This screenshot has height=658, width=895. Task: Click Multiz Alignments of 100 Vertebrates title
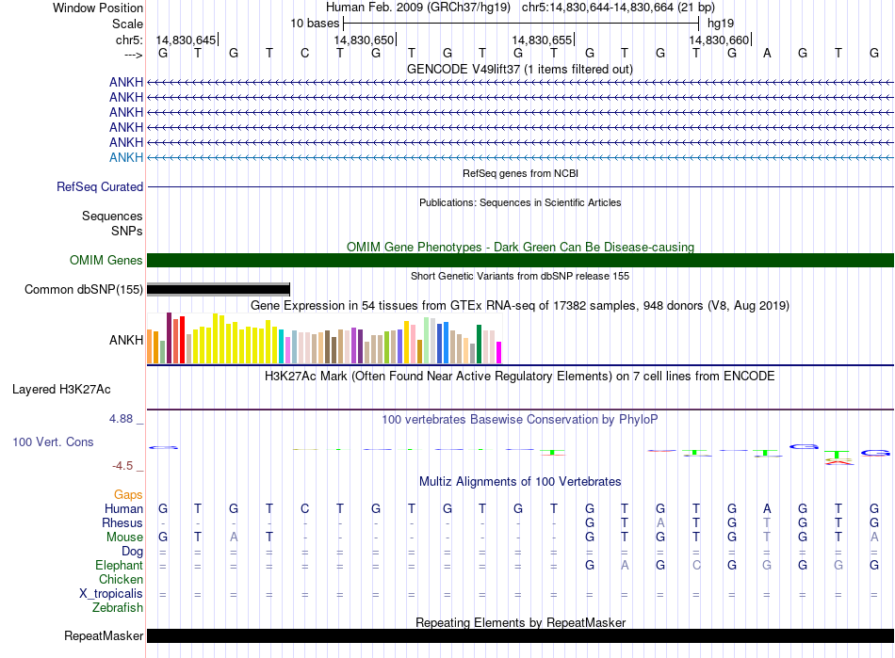click(x=519, y=481)
